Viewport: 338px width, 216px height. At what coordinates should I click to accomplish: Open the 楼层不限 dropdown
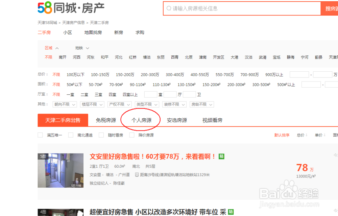coord(92,104)
